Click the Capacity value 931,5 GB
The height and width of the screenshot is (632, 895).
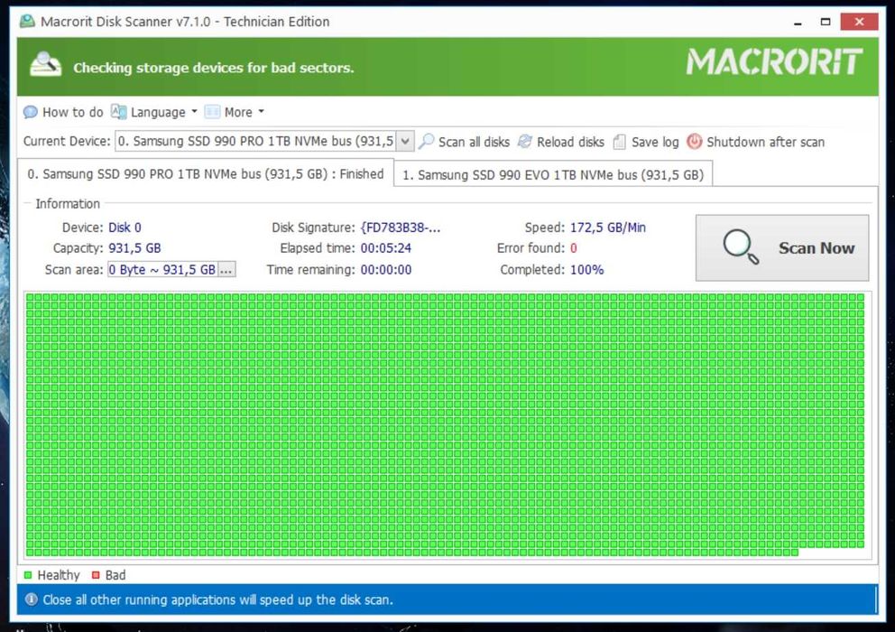tap(134, 248)
